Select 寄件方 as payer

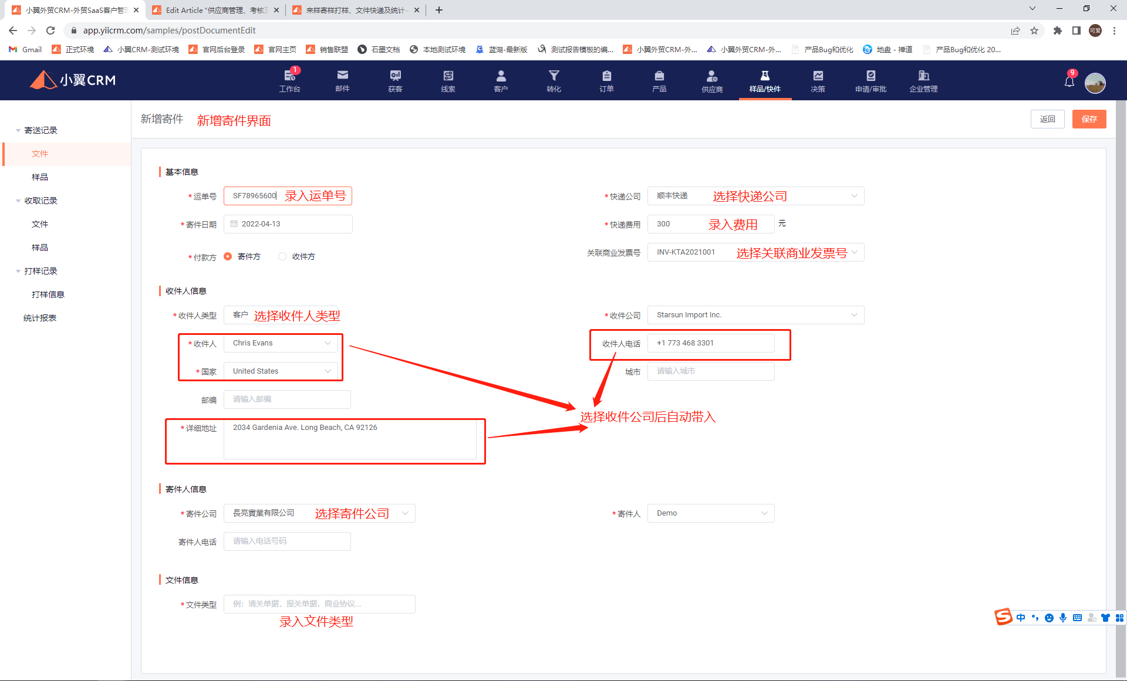click(x=228, y=256)
